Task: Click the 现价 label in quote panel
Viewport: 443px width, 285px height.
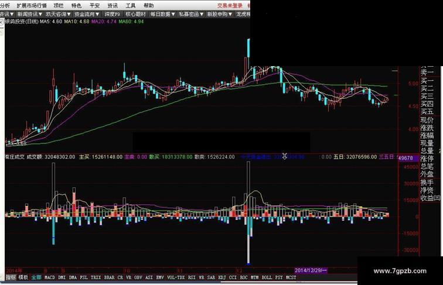Action: click(427, 120)
